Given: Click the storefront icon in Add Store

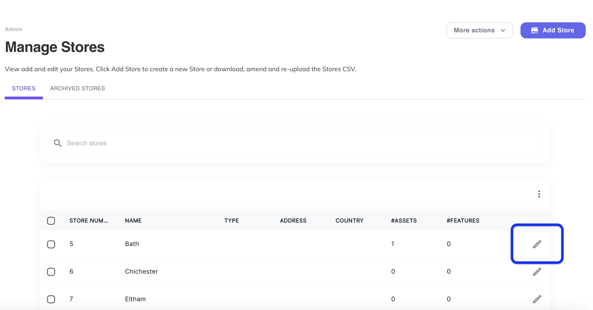Looking at the screenshot, I should [534, 30].
